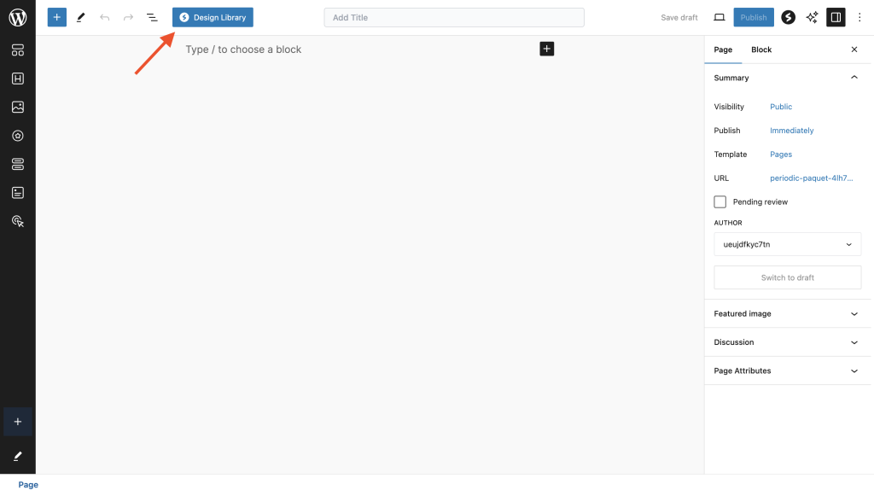Select the Page tab in sidebar
The height and width of the screenshot is (490, 874).
(723, 50)
